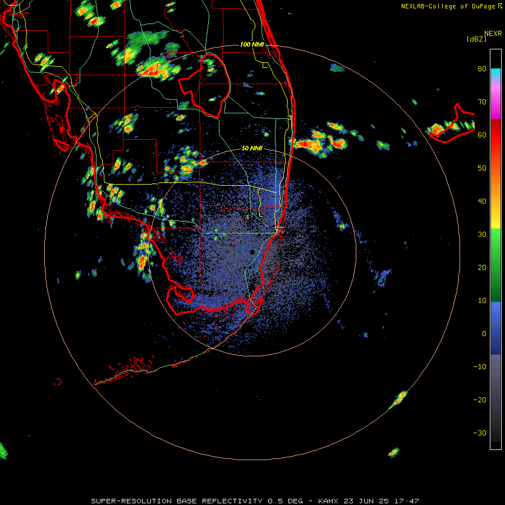Click the -30 value on the dBZ scale
This screenshot has width=505, height=505.
[480, 433]
